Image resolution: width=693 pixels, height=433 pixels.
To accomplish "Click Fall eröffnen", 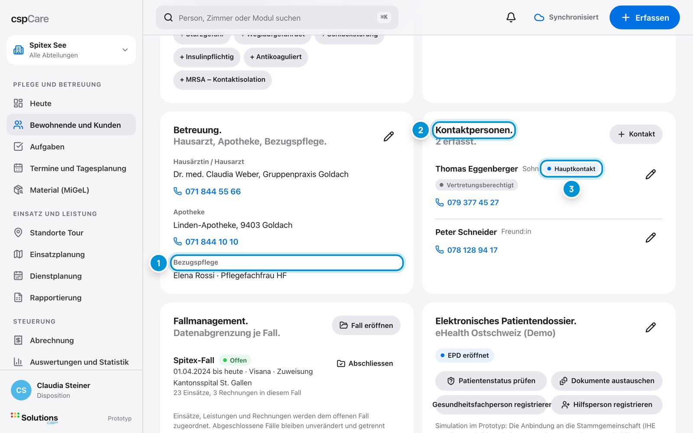I will [366, 325].
